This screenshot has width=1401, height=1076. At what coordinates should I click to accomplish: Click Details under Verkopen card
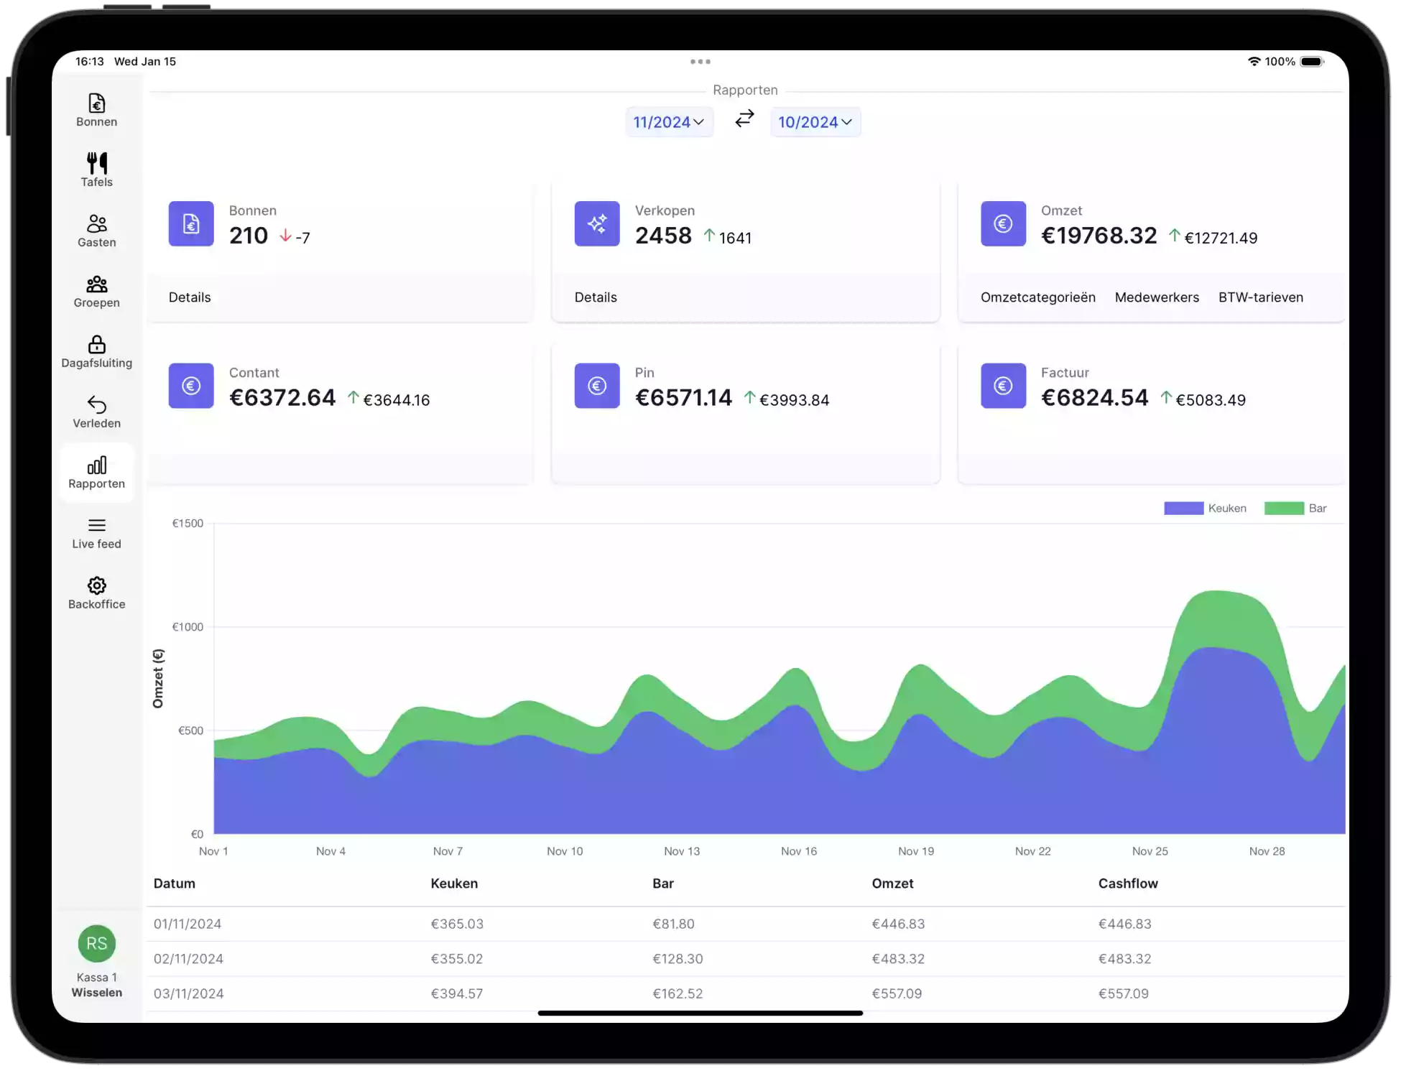(596, 296)
